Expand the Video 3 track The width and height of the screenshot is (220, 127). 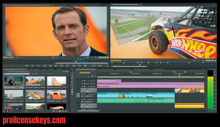click(x=88, y=86)
